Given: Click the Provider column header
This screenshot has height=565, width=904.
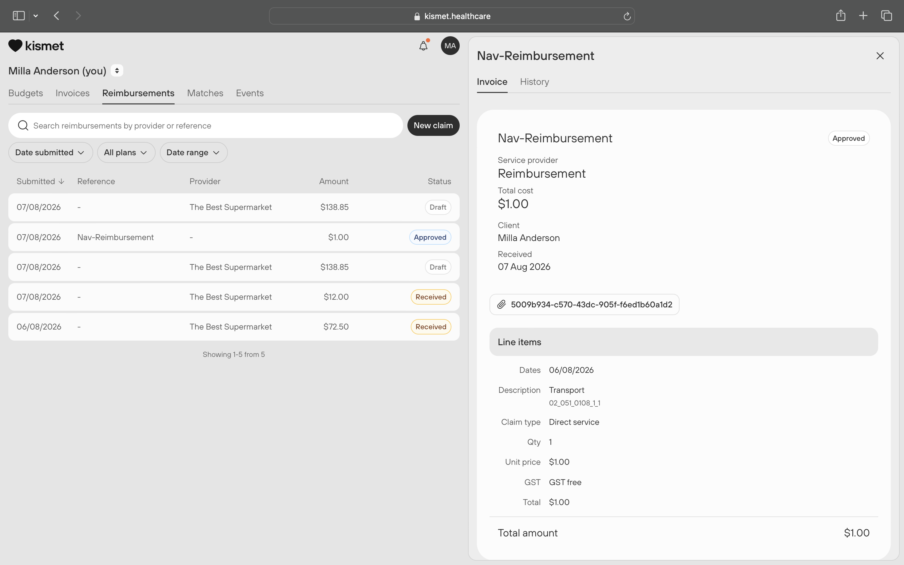Looking at the screenshot, I should (205, 181).
